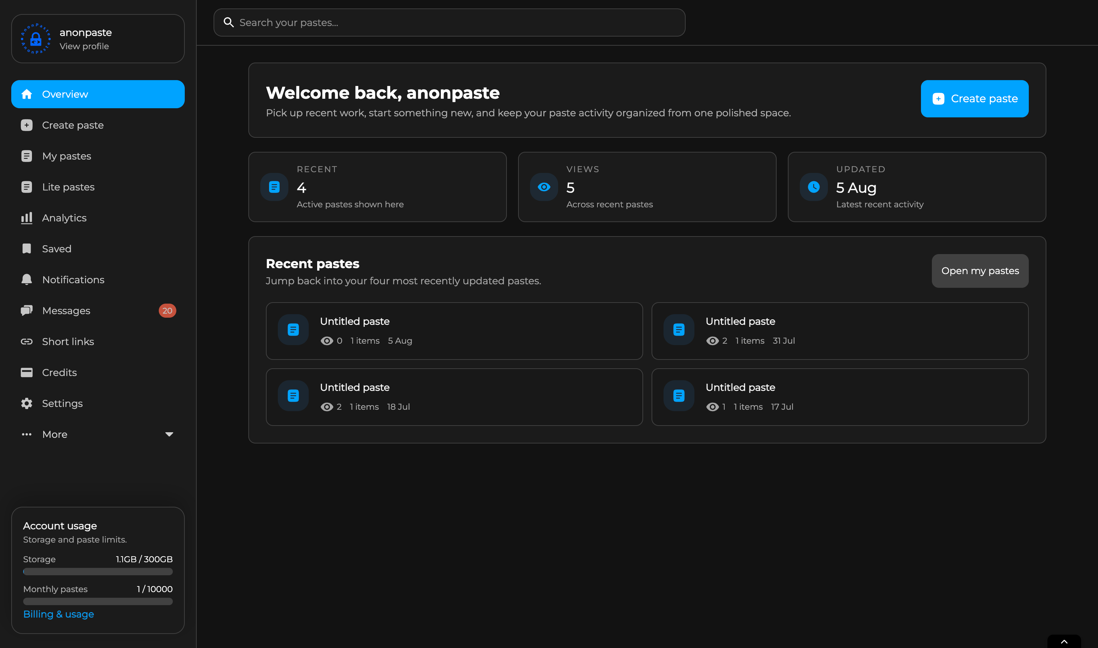
Task: Open Notifications in sidebar
Action: tap(98, 279)
